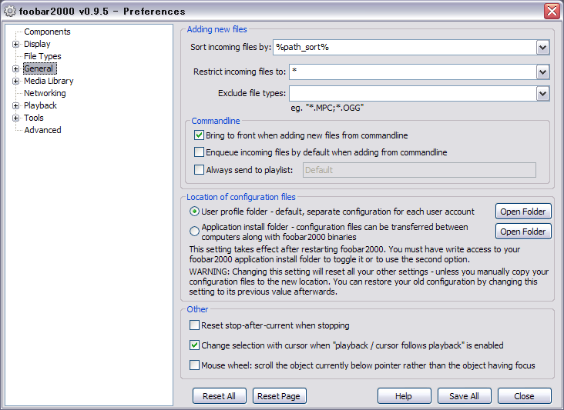Click the Close button at bottom
Image resolution: width=564 pixels, height=410 pixels.
click(525, 396)
